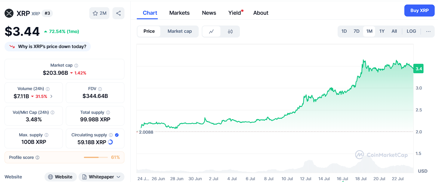This screenshot has width=438, height=182.
Task: Click the $3.44 price value
Action: point(22,32)
